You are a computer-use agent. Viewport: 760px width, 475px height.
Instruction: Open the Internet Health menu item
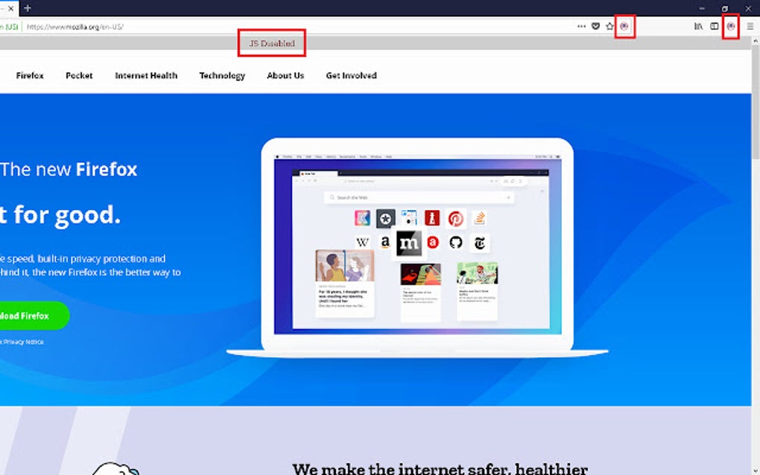coord(146,75)
